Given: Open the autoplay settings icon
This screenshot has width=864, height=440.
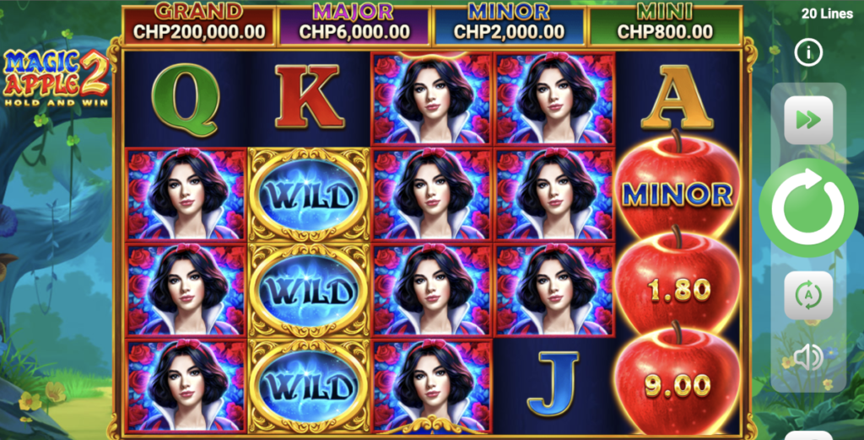Looking at the screenshot, I should pos(807,296).
